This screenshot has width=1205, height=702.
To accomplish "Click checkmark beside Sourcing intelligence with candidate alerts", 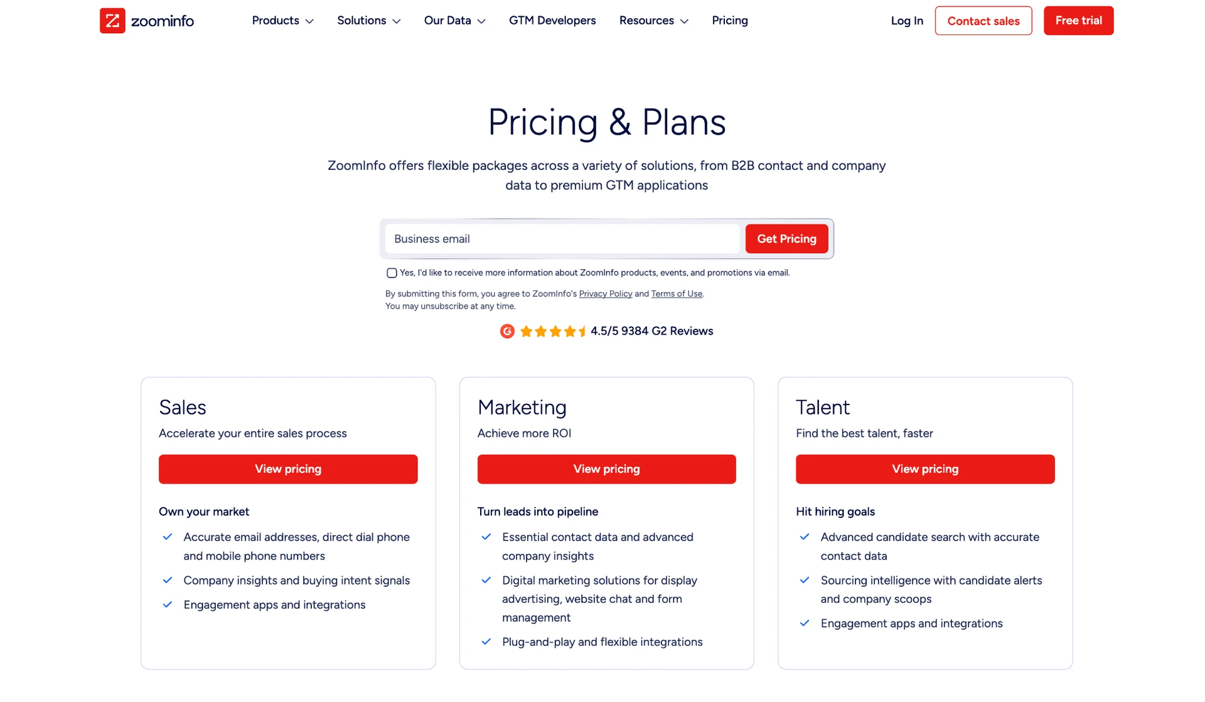I will click(x=805, y=580).
